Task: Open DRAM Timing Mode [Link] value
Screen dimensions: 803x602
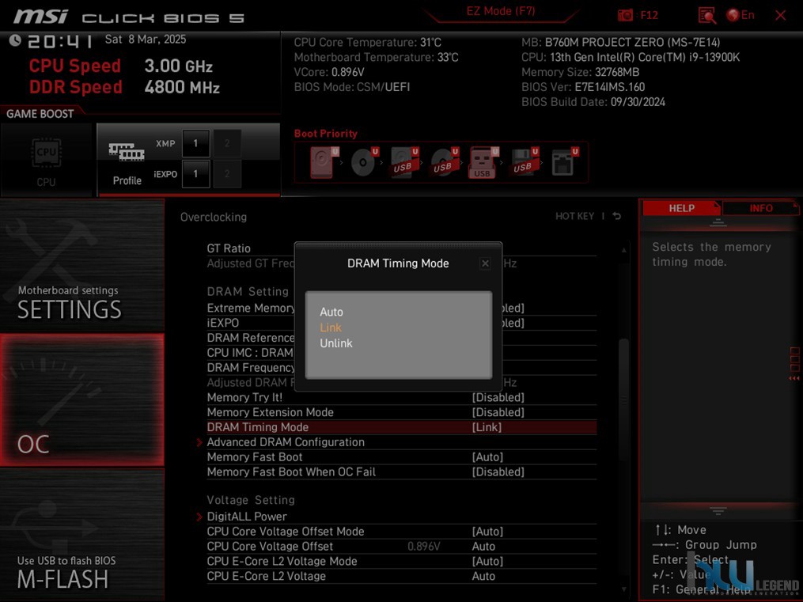Action: coord(487,427)
